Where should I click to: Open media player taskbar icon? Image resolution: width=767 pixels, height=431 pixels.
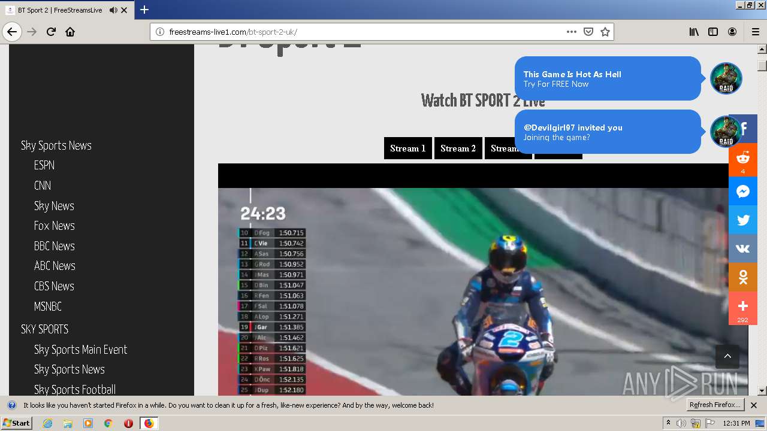[88, 423]
